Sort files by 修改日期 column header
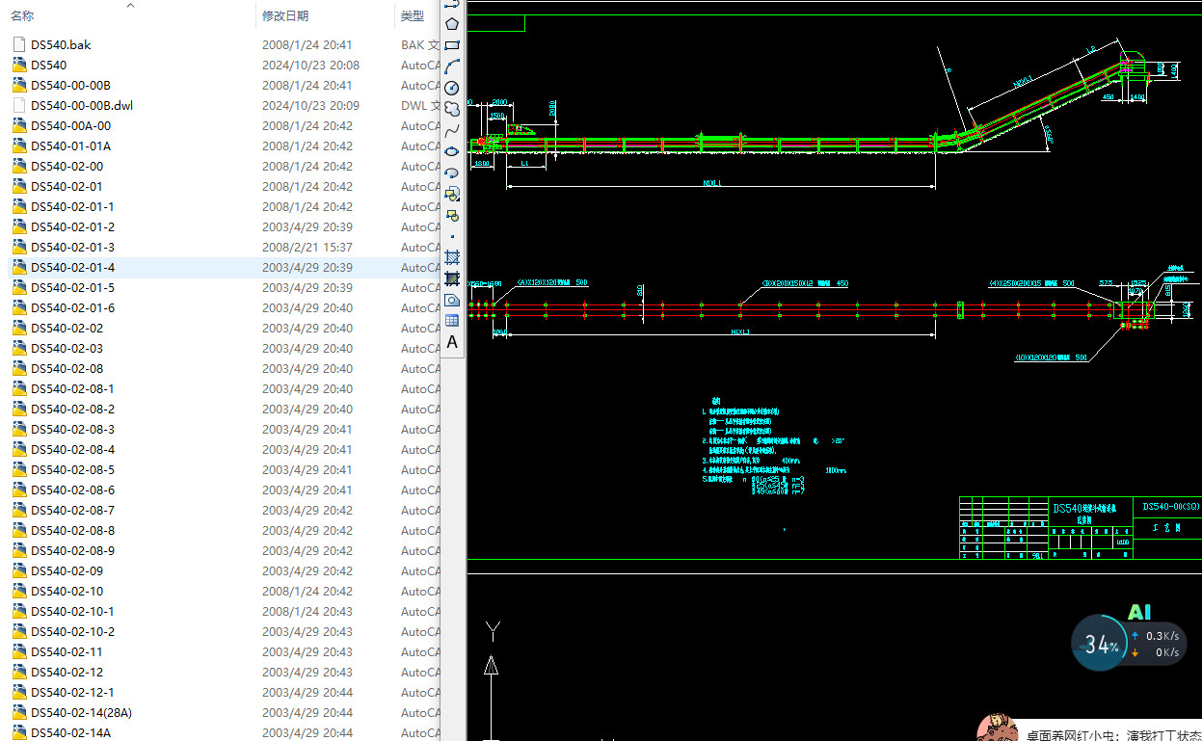Viewport: 1202px width, 741px height. click(x=285, y=16)
